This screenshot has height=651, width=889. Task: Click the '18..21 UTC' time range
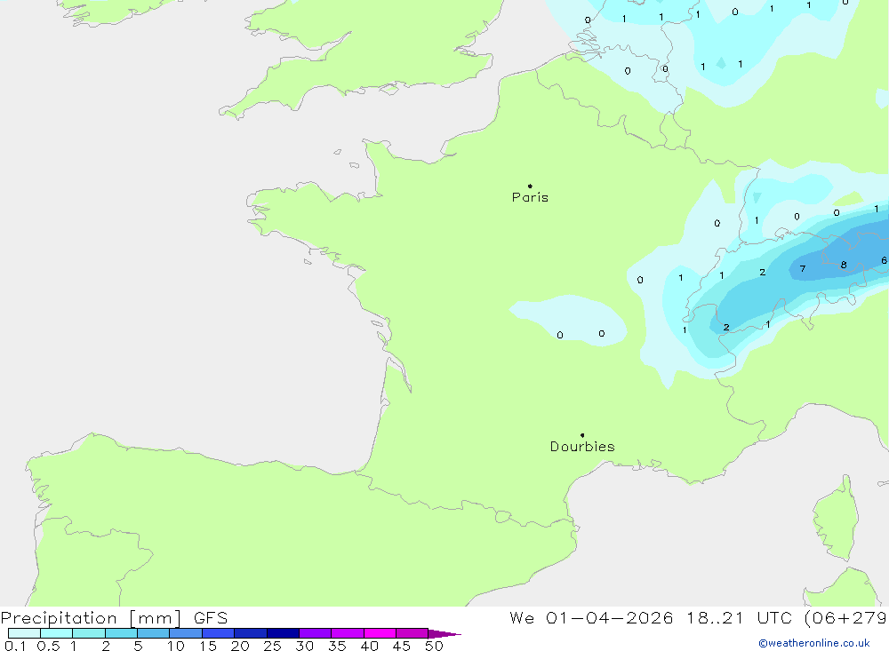739,618
